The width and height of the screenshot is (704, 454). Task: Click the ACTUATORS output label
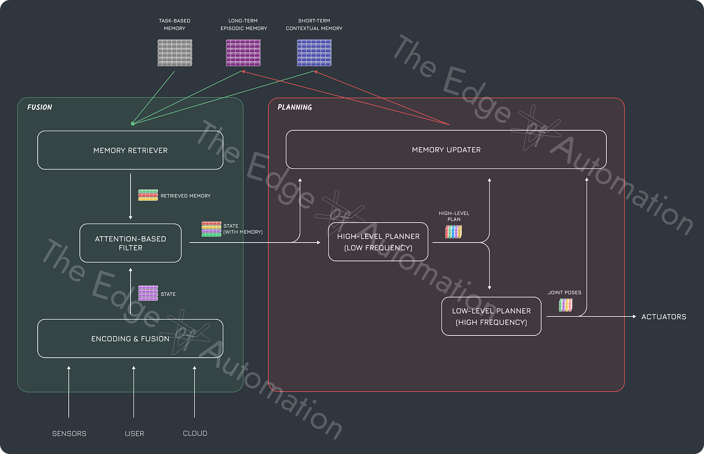click(x=663, y=317)
